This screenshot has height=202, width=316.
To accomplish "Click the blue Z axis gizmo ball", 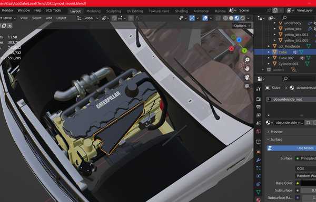I will (239, 40).
